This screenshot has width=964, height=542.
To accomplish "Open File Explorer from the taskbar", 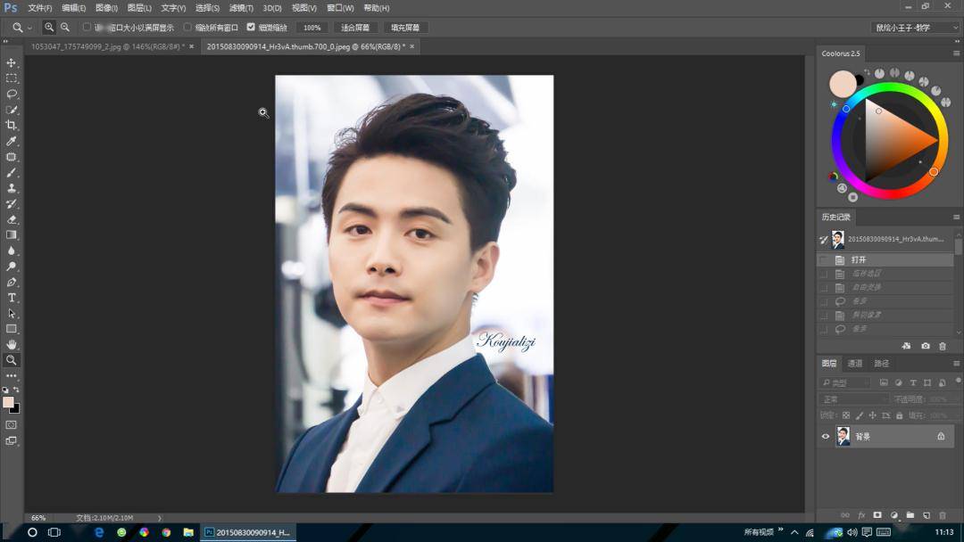I will (x=188, y=532).
